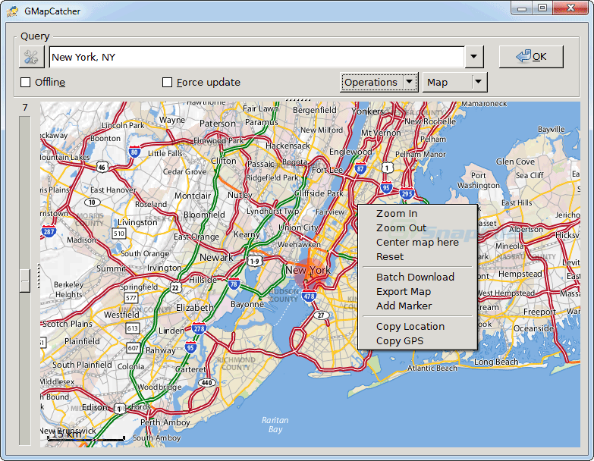The width and height of the screenshot is (594, 461).
Task: Click in the New York, NY query field
Action: (x=256, y=57)
